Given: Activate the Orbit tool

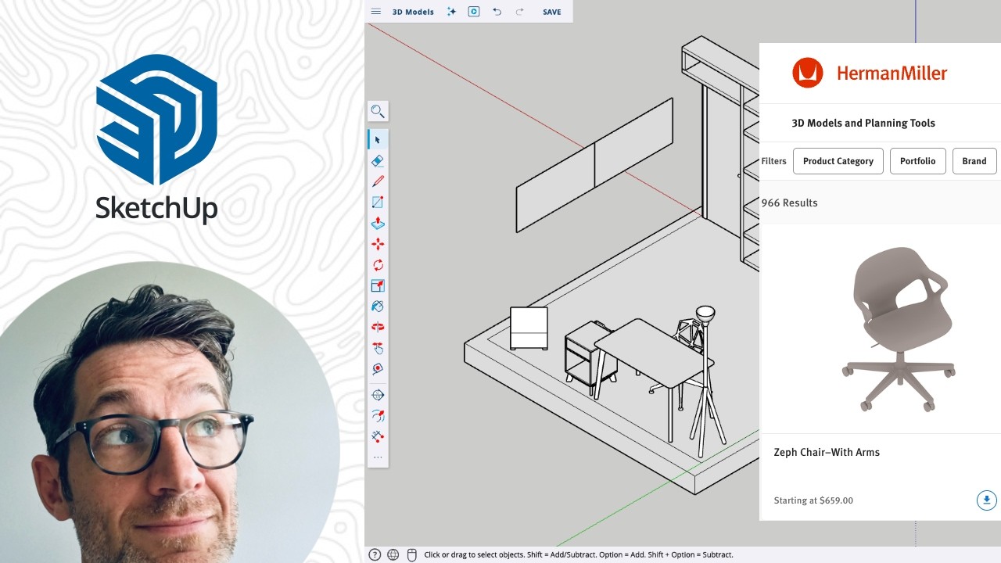Looking at the screenshot, I should (378, 327).
